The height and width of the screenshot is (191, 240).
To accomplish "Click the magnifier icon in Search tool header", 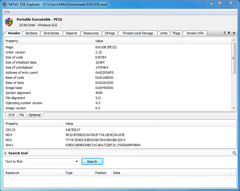I will [x=234, y=153].
